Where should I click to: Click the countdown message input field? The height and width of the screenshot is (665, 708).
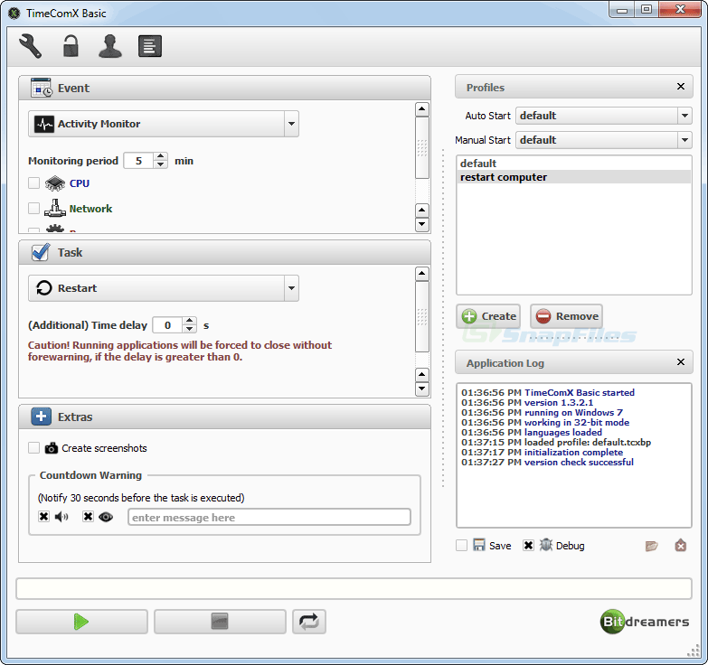point(269,517)
